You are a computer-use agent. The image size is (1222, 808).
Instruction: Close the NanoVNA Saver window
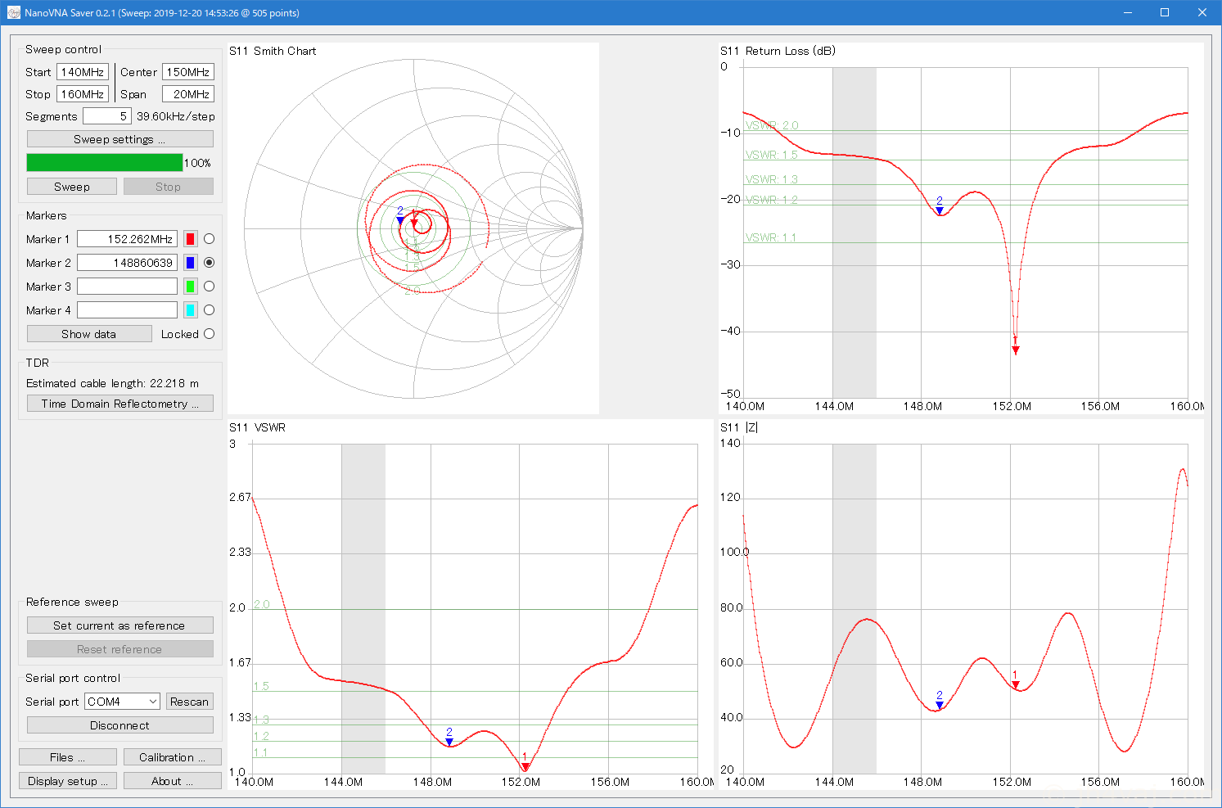(x=1202, y=12)
